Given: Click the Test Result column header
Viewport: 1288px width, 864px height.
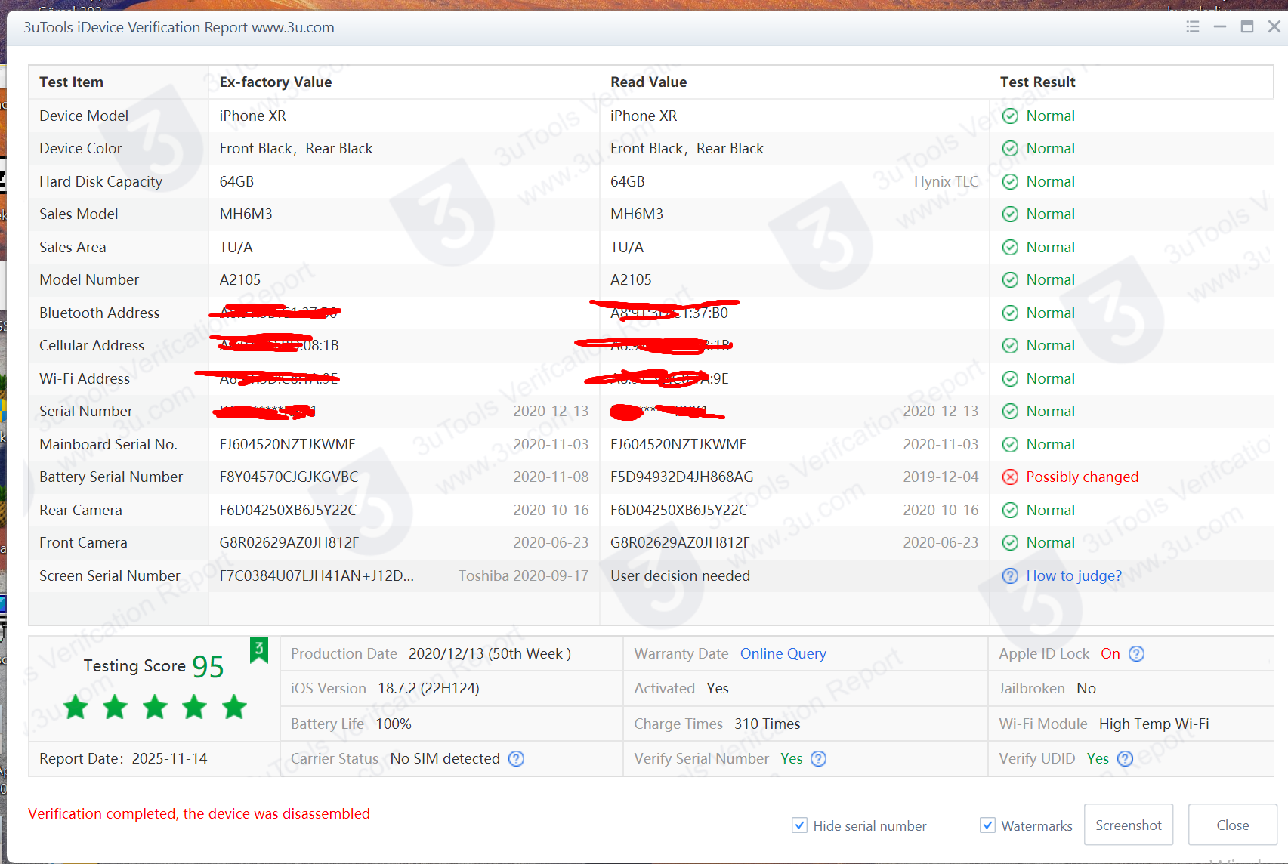Looking at the screenshot, I should 1037,82.
